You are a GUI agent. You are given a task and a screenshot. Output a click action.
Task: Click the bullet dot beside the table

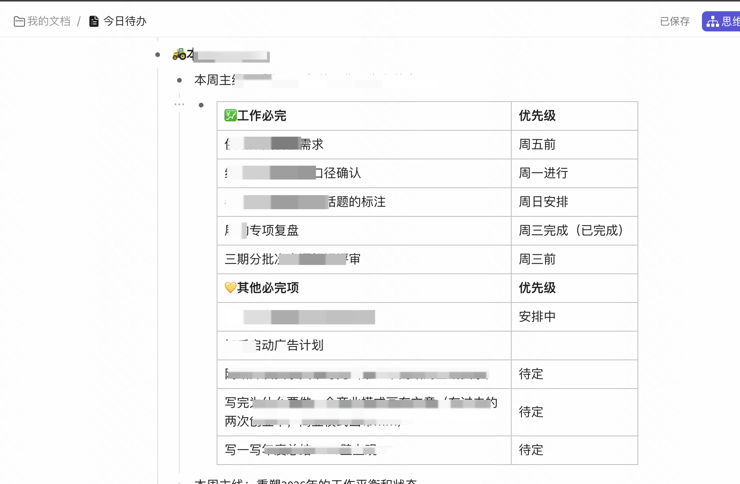[x=201, y=105]
